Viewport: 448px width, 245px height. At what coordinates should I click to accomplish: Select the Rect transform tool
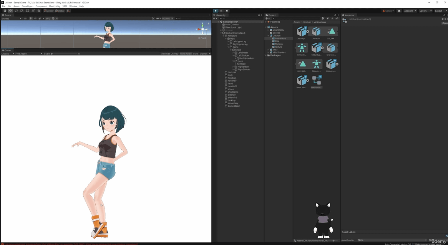click(27, 11)
